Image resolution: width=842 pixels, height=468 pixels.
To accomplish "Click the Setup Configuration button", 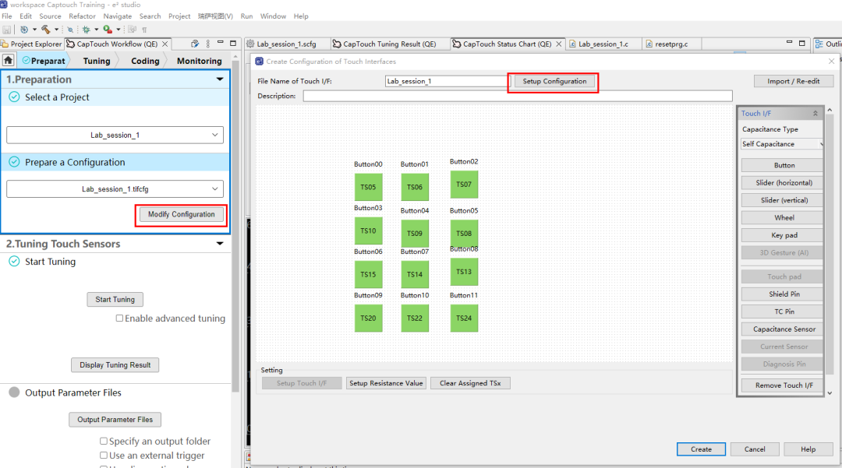I will tap(555, 82).
